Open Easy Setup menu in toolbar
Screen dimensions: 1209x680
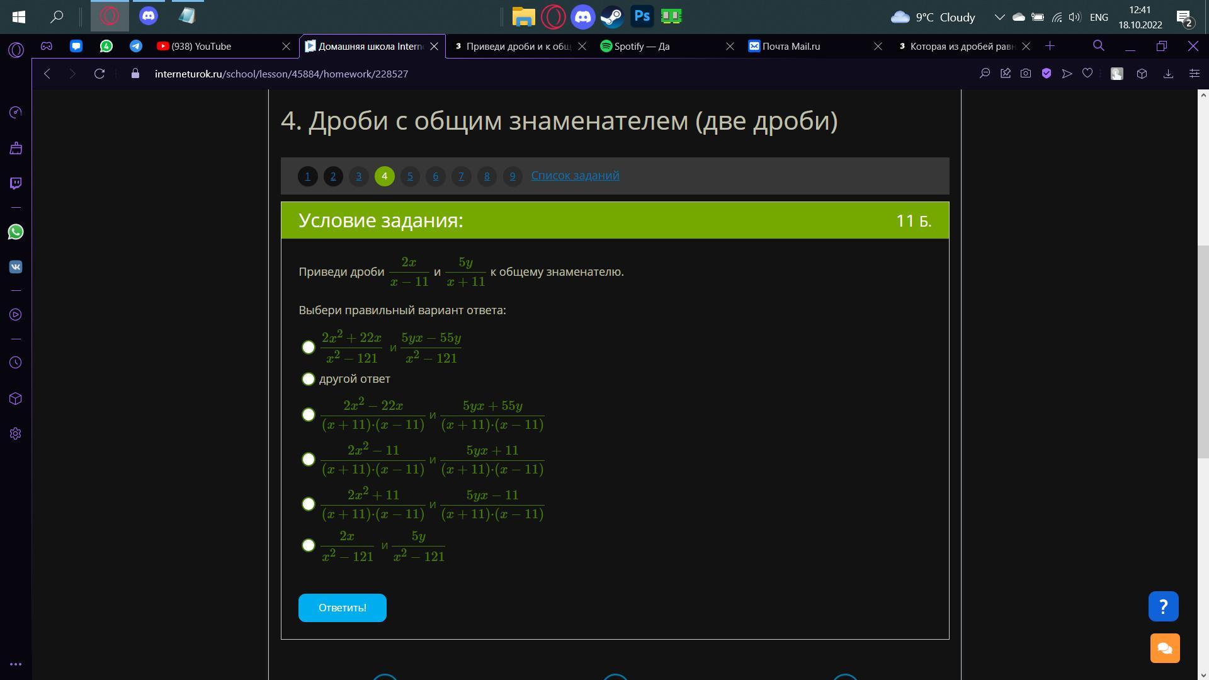[1194, 74]
